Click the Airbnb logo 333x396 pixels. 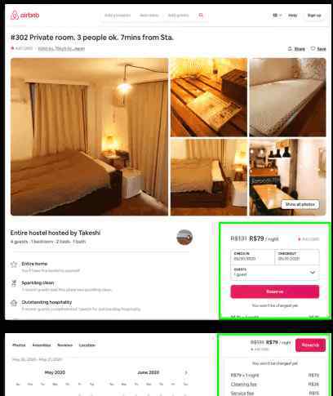click(x=24, y=16)
